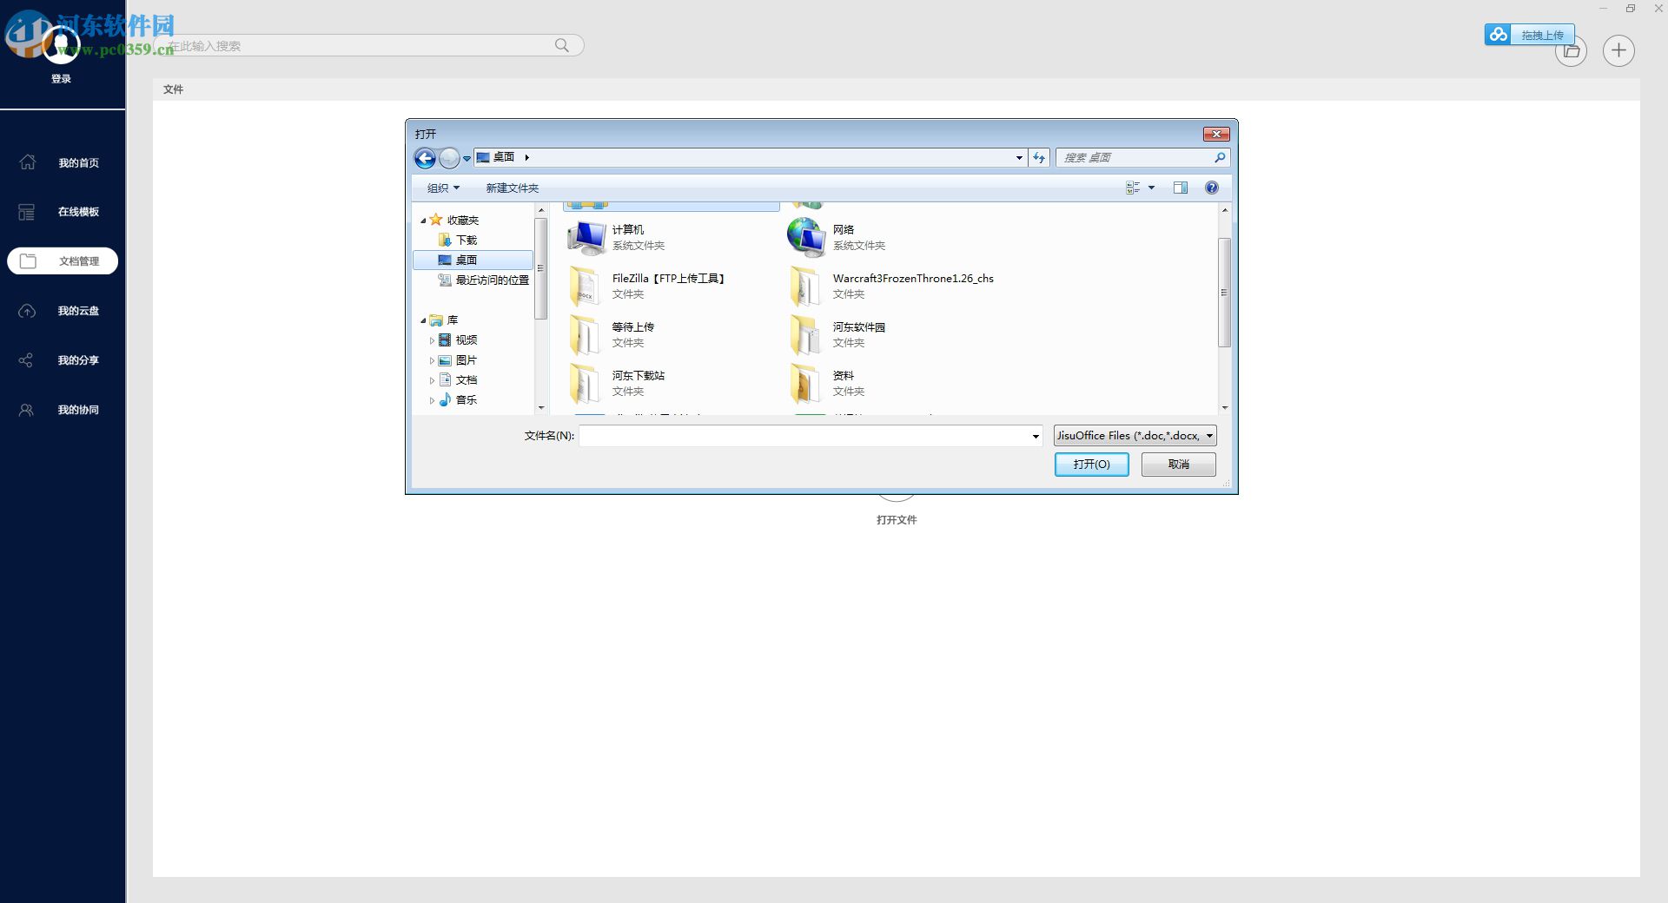The image size is (1668, 903).
Task: Toggle the preview pane in dialog
Action: [x=1181, y=188]
